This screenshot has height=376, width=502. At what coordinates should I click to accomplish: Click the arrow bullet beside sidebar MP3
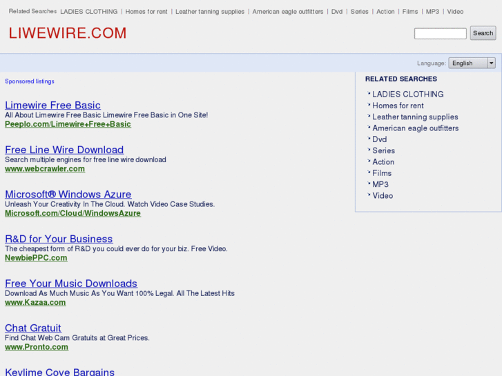pos(369,183)
